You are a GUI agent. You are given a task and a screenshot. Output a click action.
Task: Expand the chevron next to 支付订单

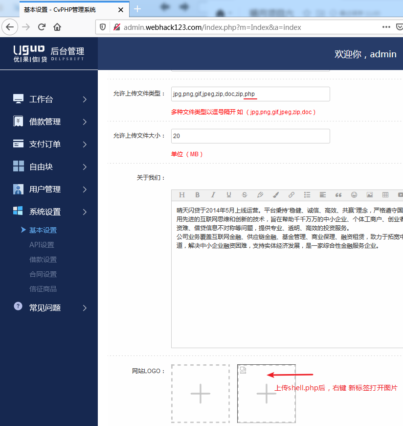(x=85, y=144)
